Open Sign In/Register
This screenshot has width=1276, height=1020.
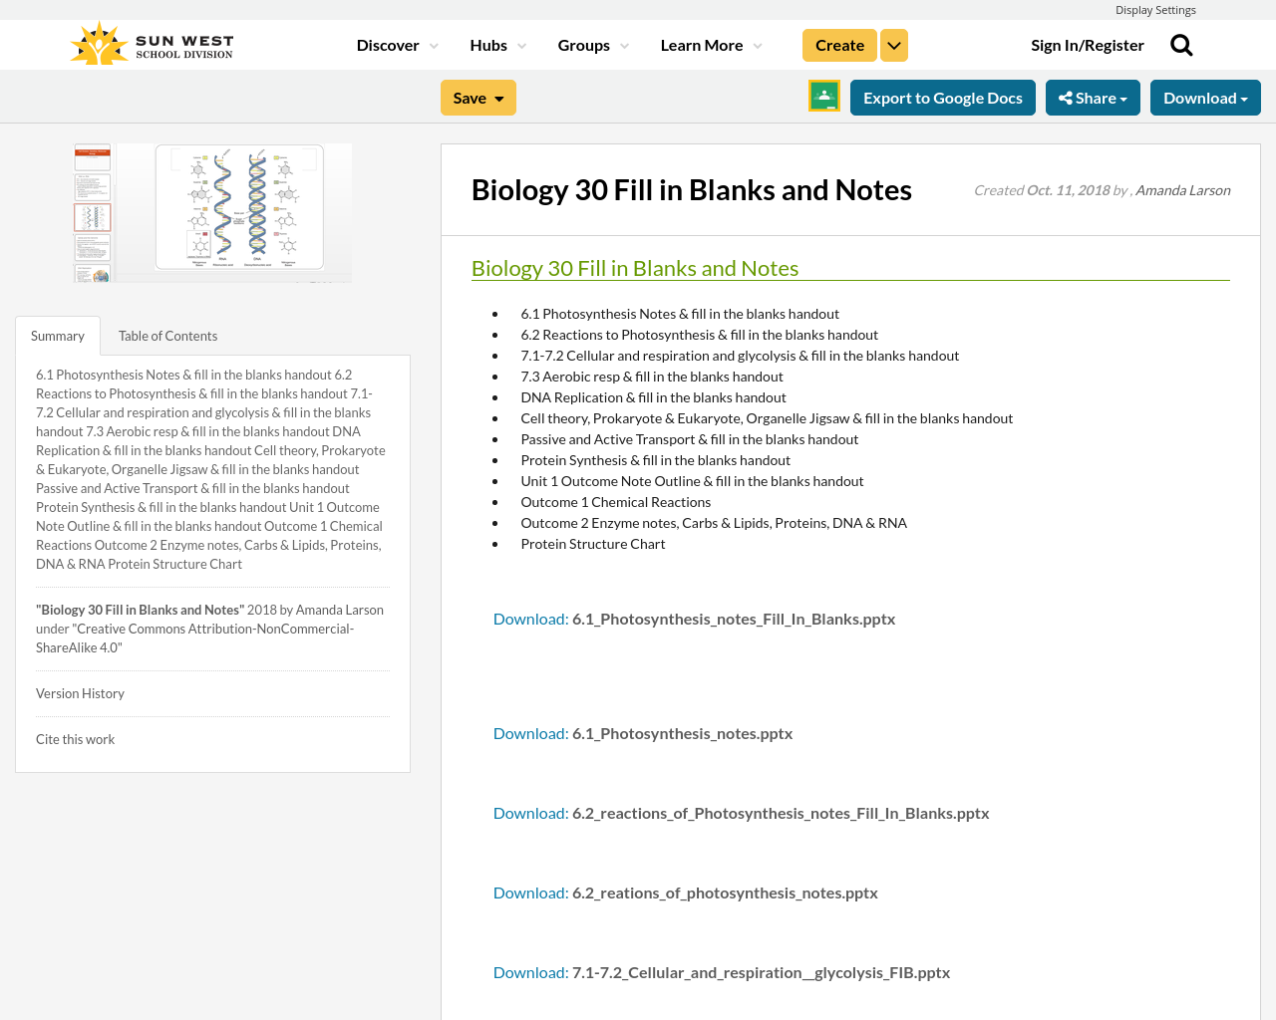[1087, 43]
